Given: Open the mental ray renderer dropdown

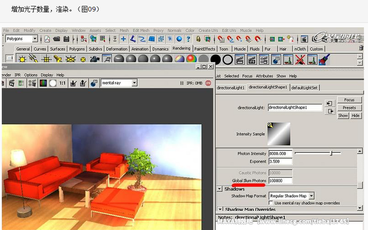Looking at the screenshot, I should pyautogui.click(x=134, y=83).
